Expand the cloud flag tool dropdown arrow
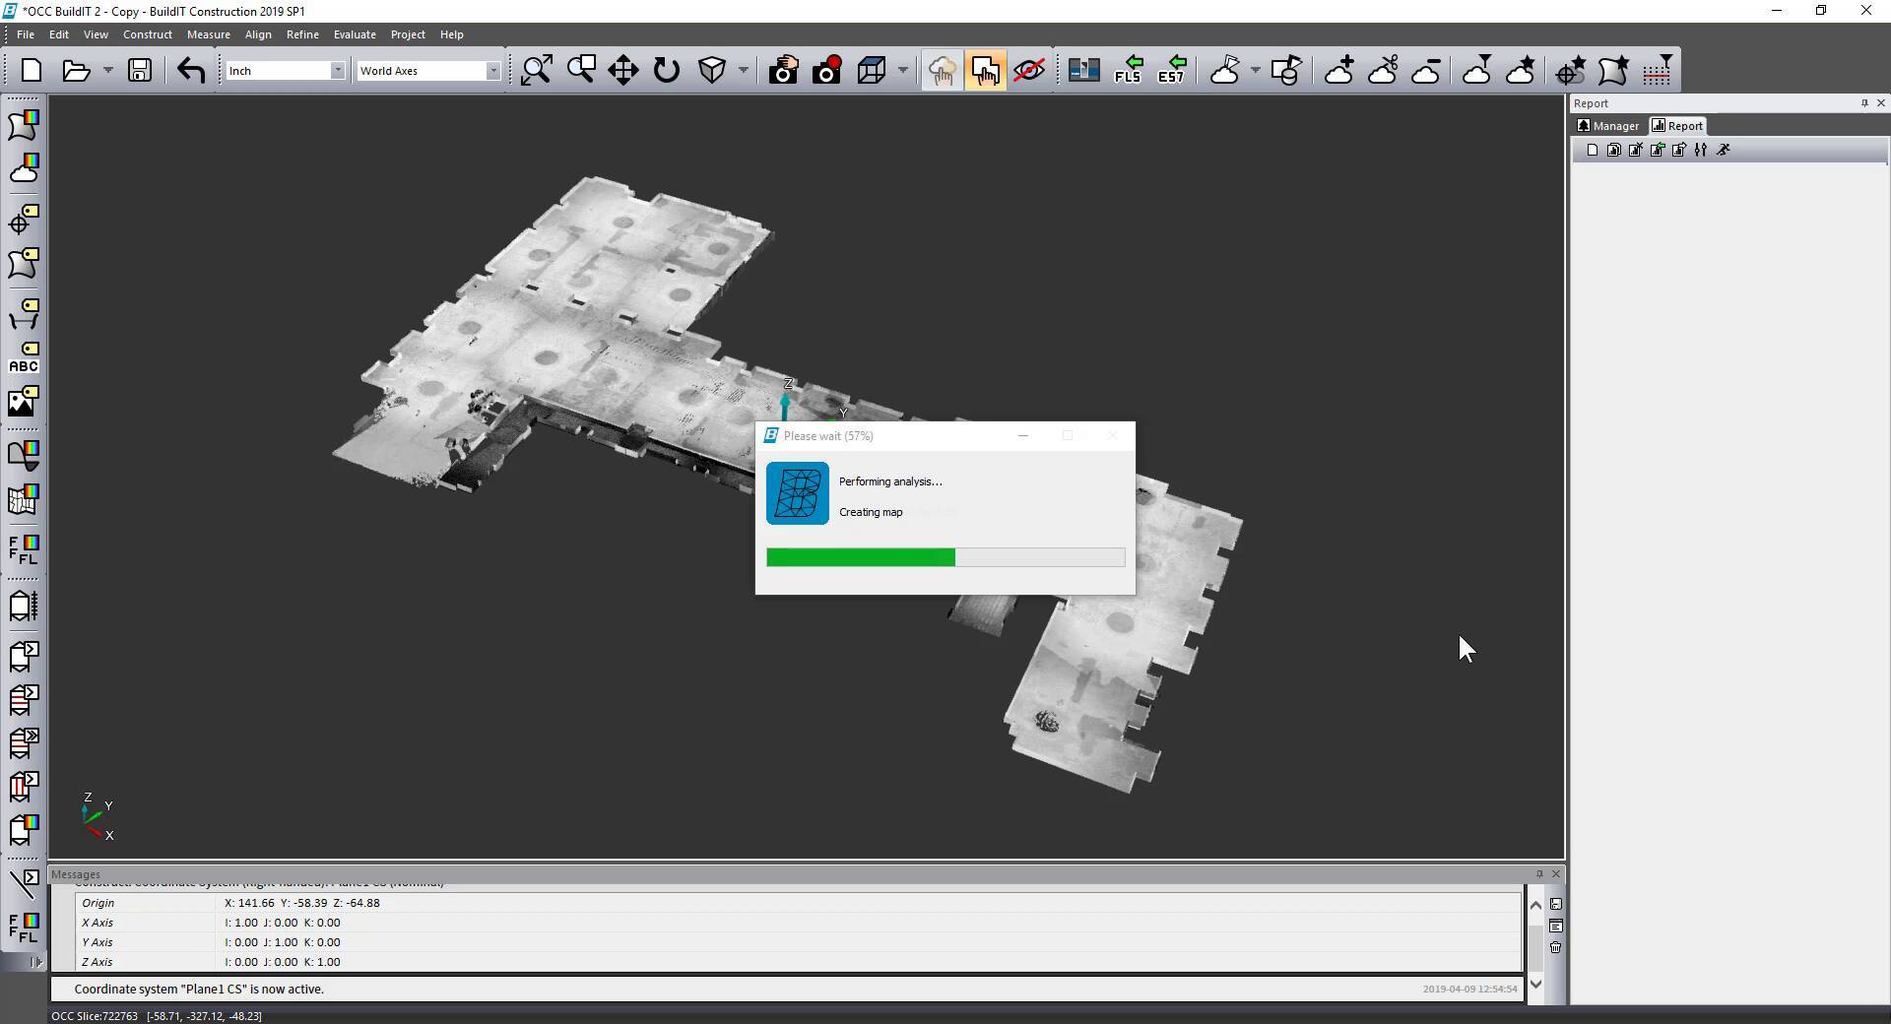The width and height of the screenshot is (1891, 1024). tap(1255, 71)
